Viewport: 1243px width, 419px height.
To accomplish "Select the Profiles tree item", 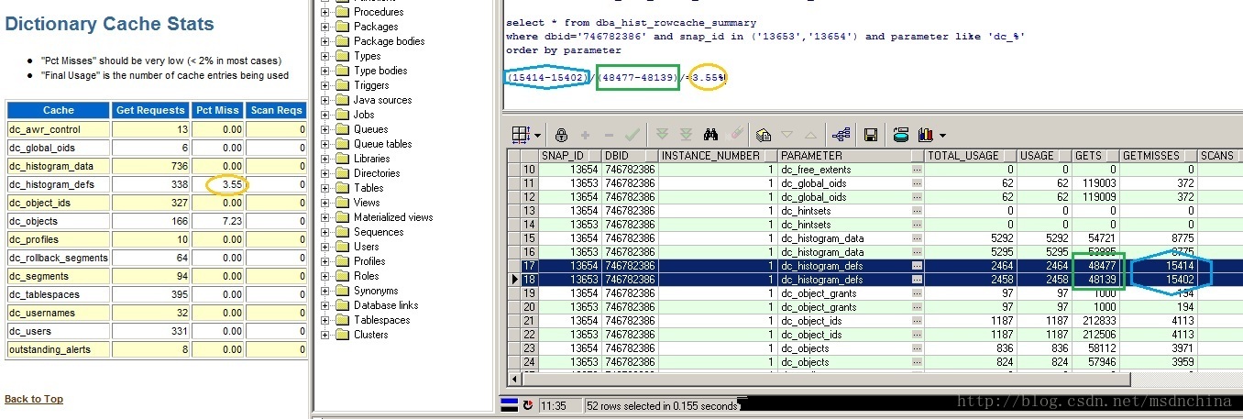I will (x=369, y=261).
